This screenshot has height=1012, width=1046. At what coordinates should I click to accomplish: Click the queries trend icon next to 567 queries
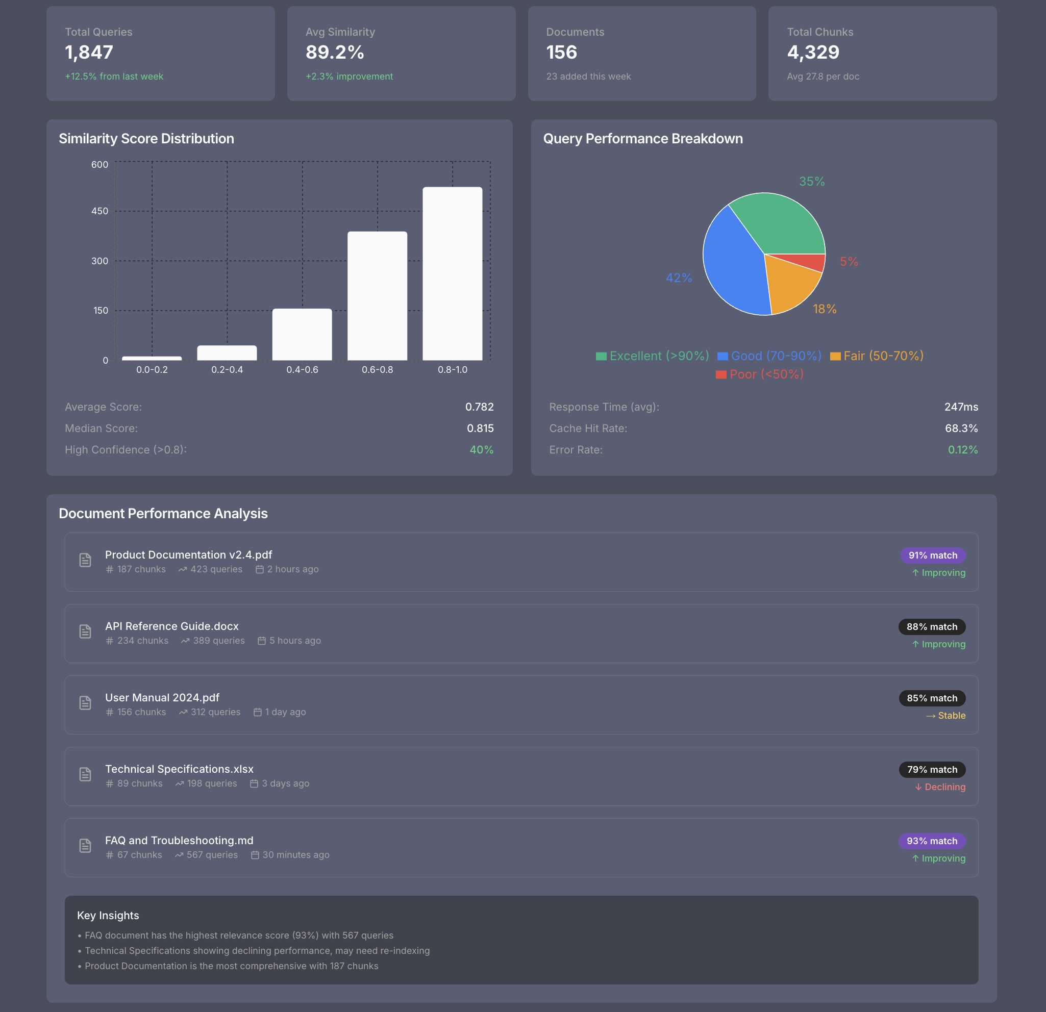180,854
